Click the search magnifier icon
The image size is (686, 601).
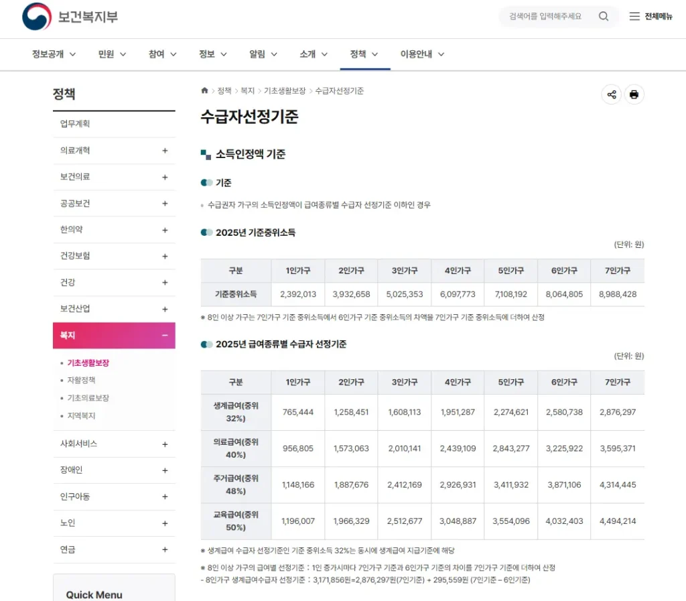click(x=602, y=16)
